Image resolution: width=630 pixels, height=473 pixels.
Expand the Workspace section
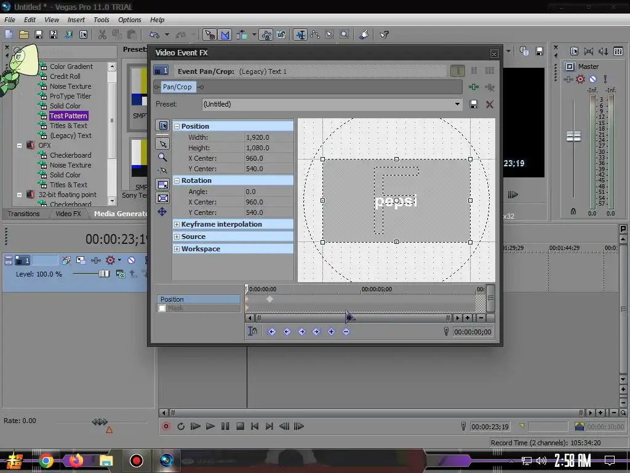coord(177,249)
